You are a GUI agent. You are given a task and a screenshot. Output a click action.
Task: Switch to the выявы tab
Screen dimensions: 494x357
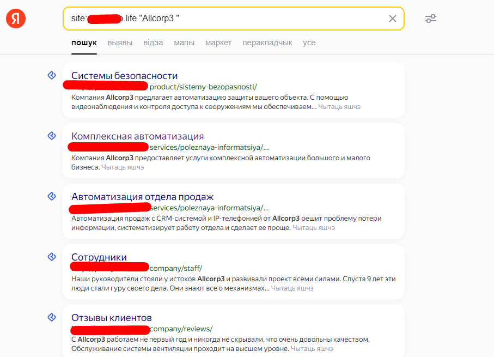pos(120,43)
